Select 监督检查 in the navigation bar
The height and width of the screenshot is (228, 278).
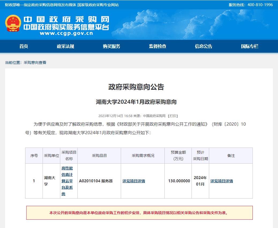158,46
